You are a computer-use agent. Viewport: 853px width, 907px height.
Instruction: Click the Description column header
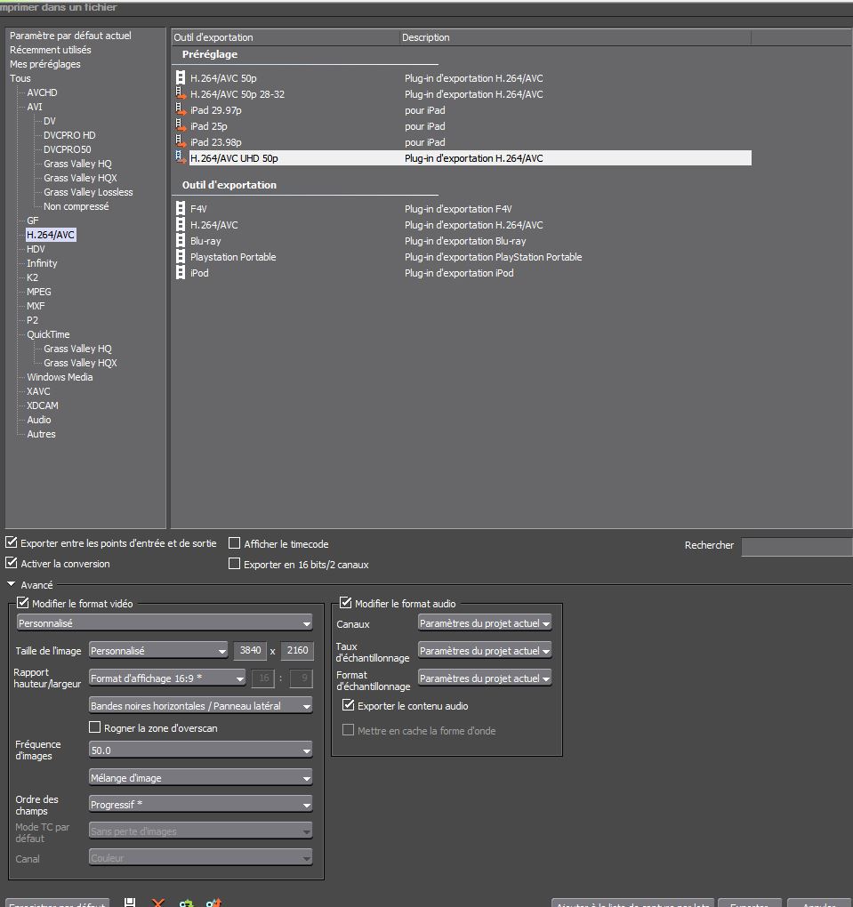[575, 37]
